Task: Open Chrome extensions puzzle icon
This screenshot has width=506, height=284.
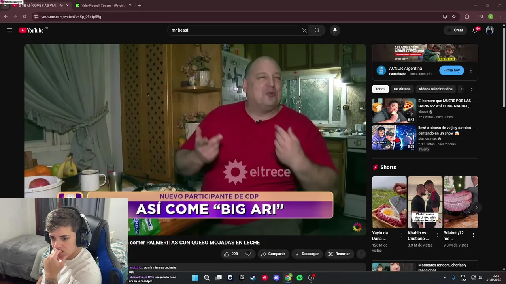Action: (467, 17)
